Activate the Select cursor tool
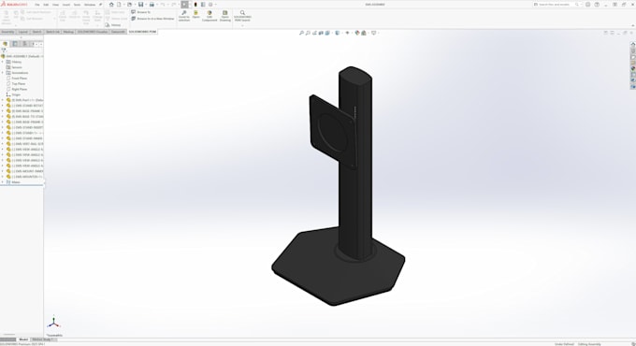This screenshot has height=346, width=636. [184, 5]
